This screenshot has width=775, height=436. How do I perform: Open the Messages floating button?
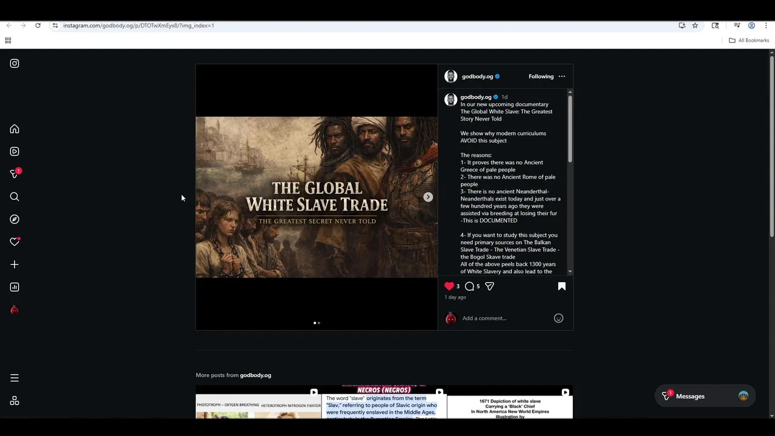click(x=705, y=396)
